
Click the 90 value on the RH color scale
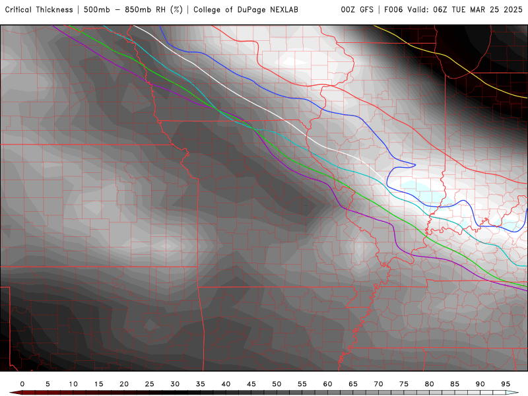tap(480, 384)
